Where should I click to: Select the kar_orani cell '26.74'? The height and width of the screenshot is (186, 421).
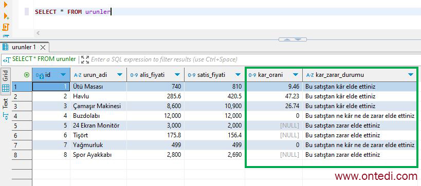274,106
